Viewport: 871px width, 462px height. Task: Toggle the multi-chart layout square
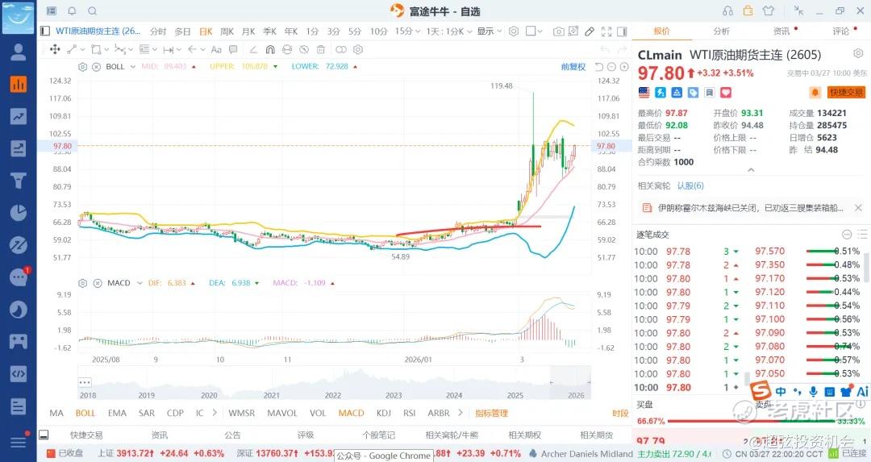pyautogui.click(x=531, y=31)
